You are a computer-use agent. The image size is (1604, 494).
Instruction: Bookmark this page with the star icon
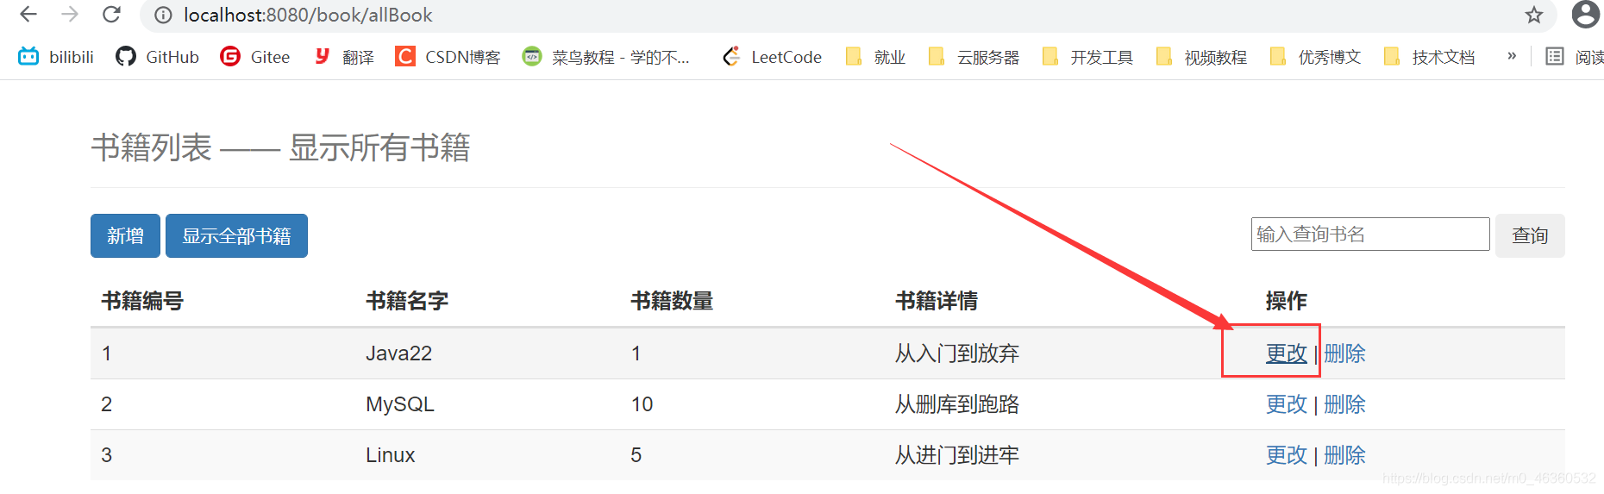(x=1533, y=15)
